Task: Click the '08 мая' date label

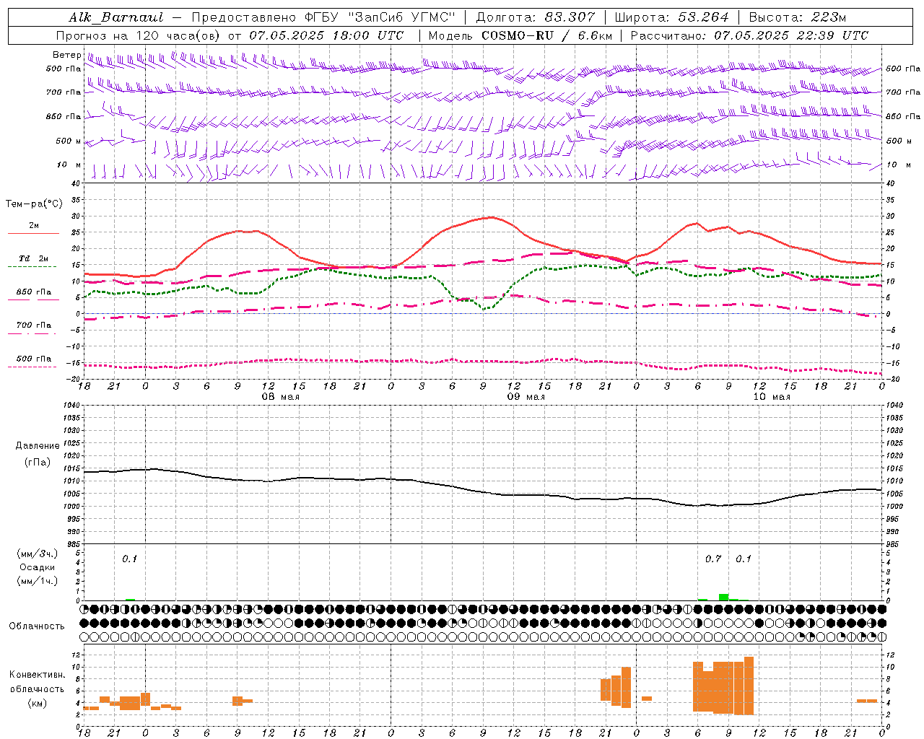Action: 281,397
